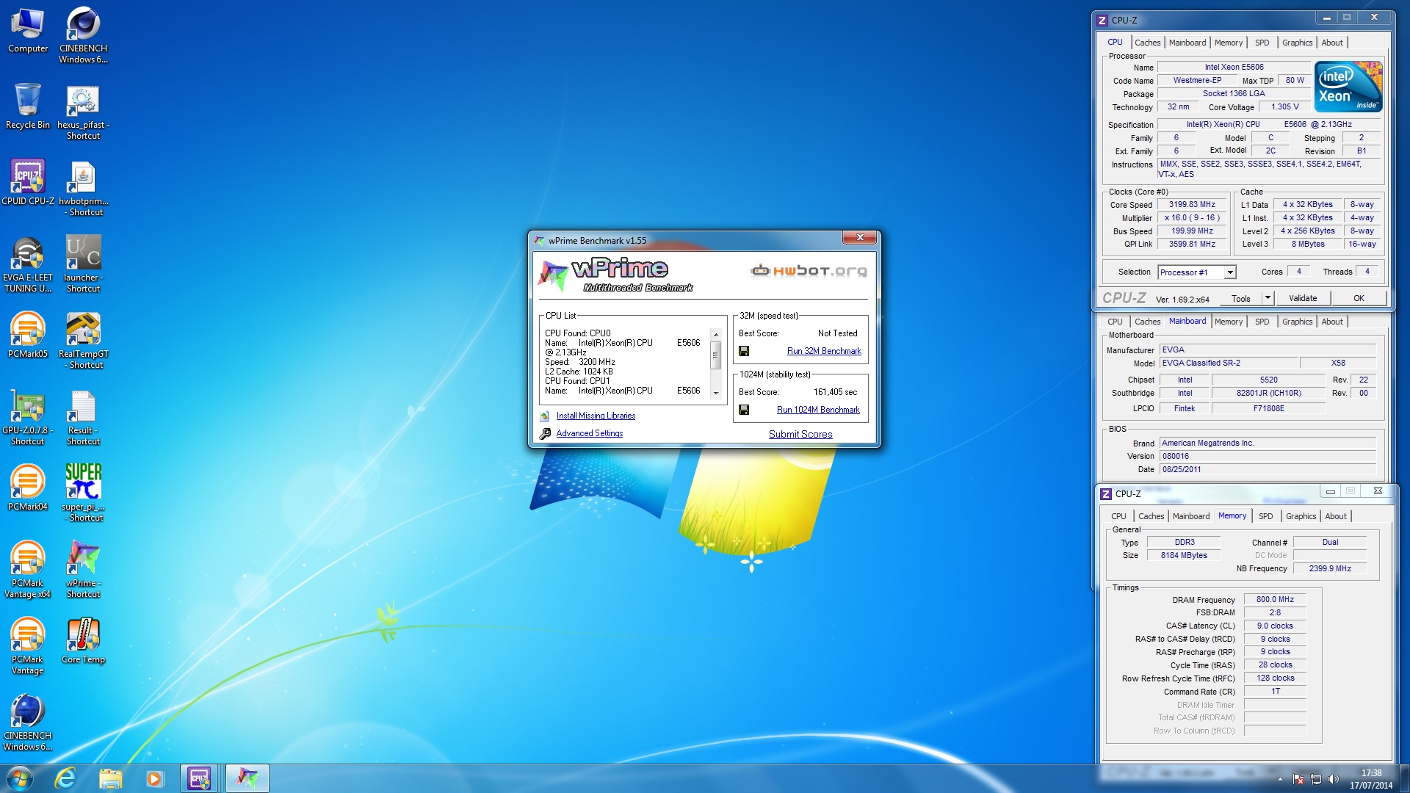
Task: Switch to CPU tab in bottom CPU-Z window
Action: tap(1118, 516)
